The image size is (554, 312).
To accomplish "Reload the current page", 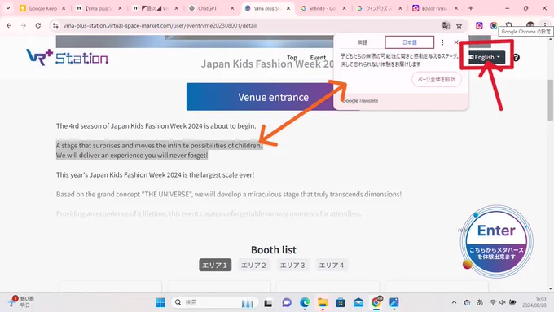I will (38, 25).
